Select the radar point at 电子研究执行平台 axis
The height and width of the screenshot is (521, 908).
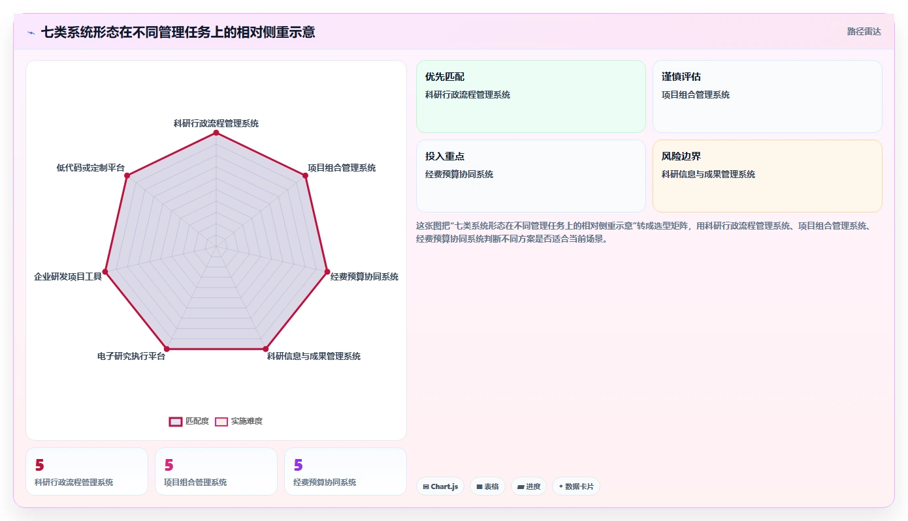[167, 349]
